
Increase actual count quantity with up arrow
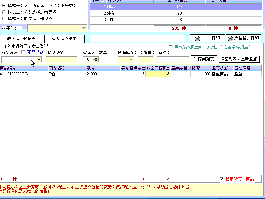click(x=96, y=58)
